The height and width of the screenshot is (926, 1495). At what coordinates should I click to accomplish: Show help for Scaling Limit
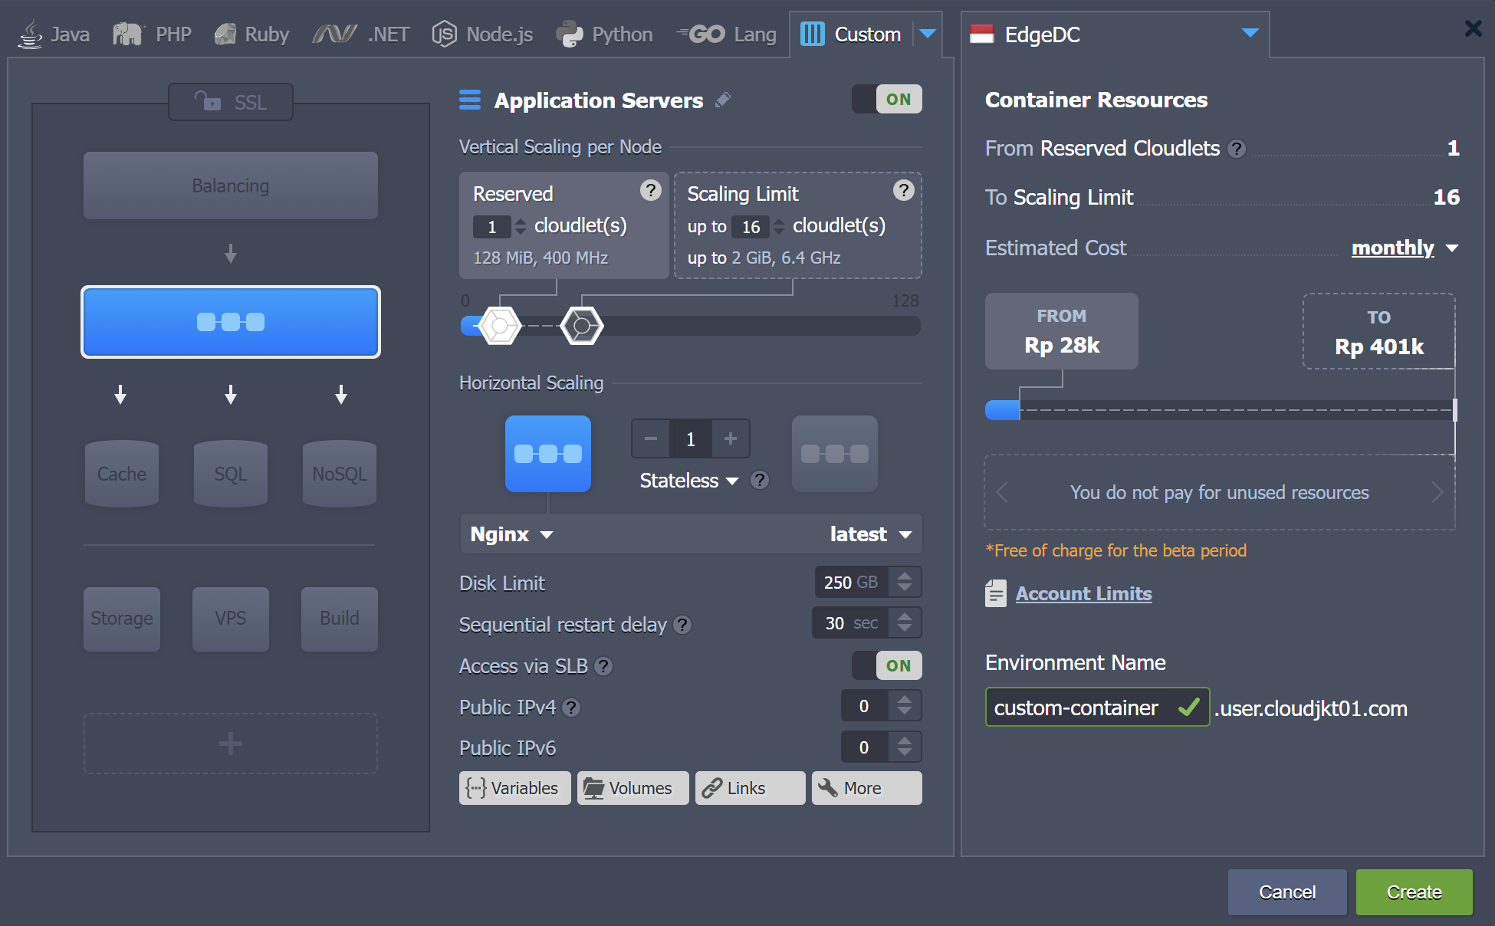point(904,190)
